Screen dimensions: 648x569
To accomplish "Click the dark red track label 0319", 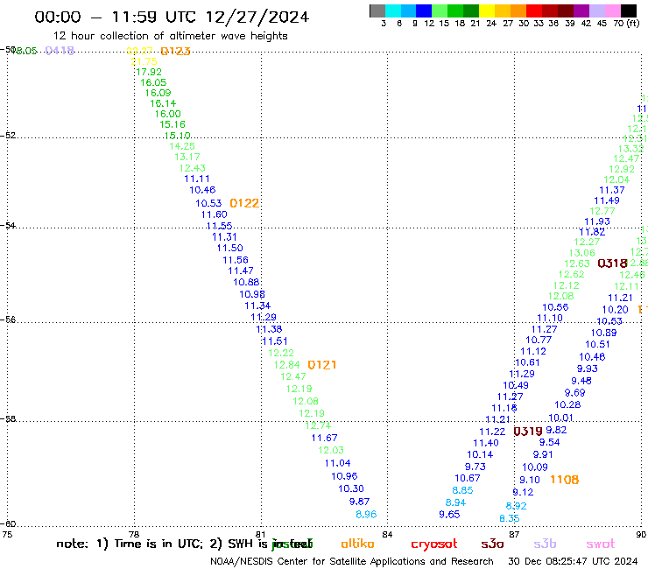I will pos(528,432).
